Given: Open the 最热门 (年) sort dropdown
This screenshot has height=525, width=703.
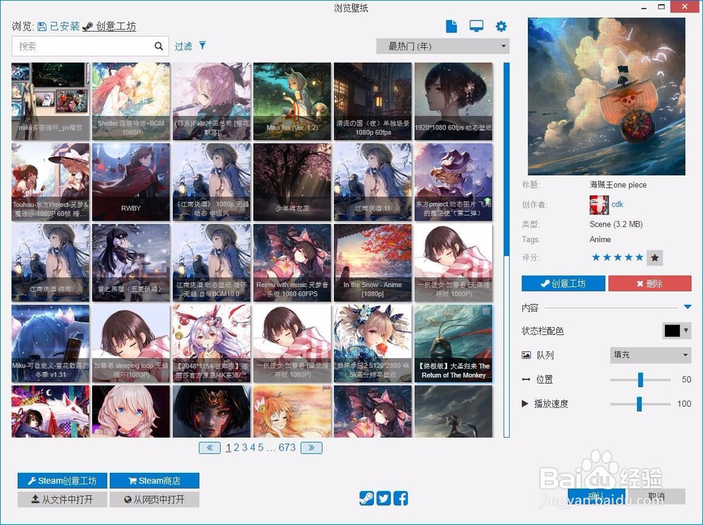Looking at the screenshot, I should pyautogui.click(x=443, y=46).
